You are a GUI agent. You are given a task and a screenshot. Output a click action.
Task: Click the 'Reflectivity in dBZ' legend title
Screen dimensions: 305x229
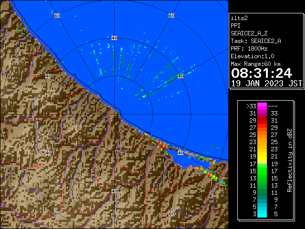click(290, 160)
